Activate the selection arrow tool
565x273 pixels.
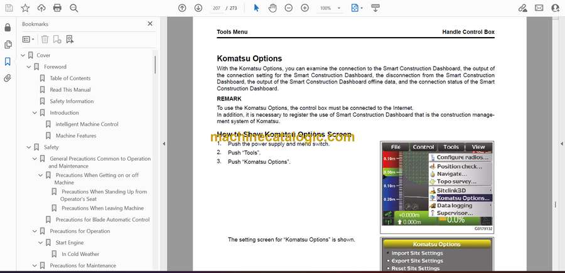tap(256, 8)
